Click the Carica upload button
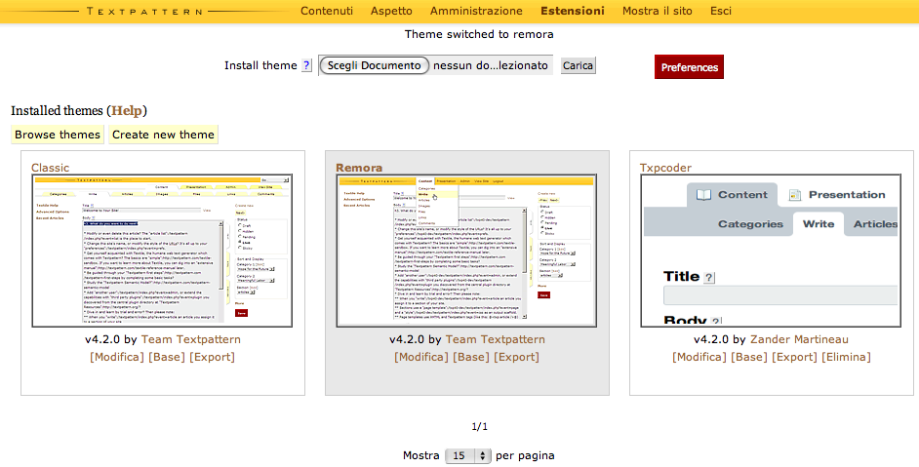The width and height of the screenshot is (919, 467). coord(578,65)
